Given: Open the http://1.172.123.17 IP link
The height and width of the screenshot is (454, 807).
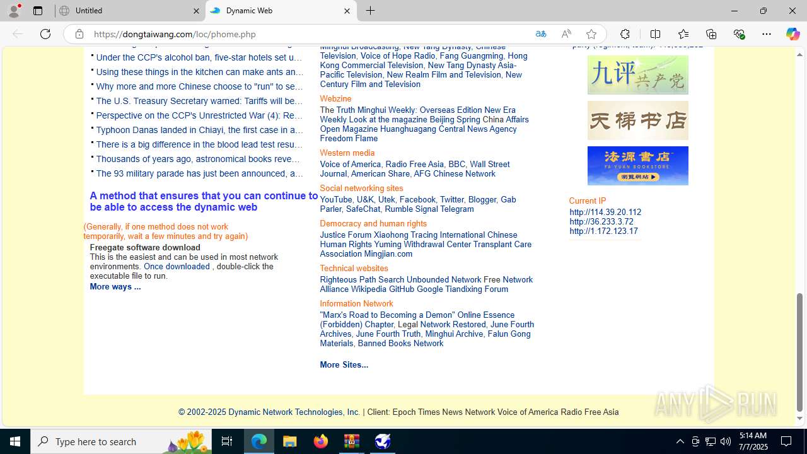Looking at the screenshot, I should coord(603,231).
